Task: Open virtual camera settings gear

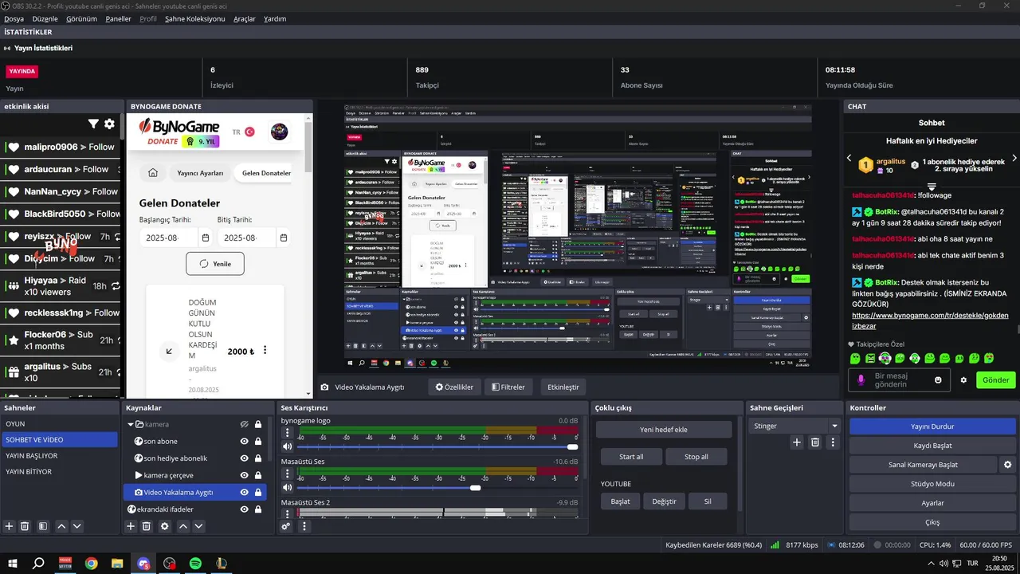Action: click(1008, 465)
